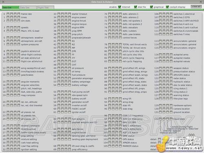Enable cockpit display for hydraulic status
Viewport: 204px width, 153px height.
click(x=171, y=82)
